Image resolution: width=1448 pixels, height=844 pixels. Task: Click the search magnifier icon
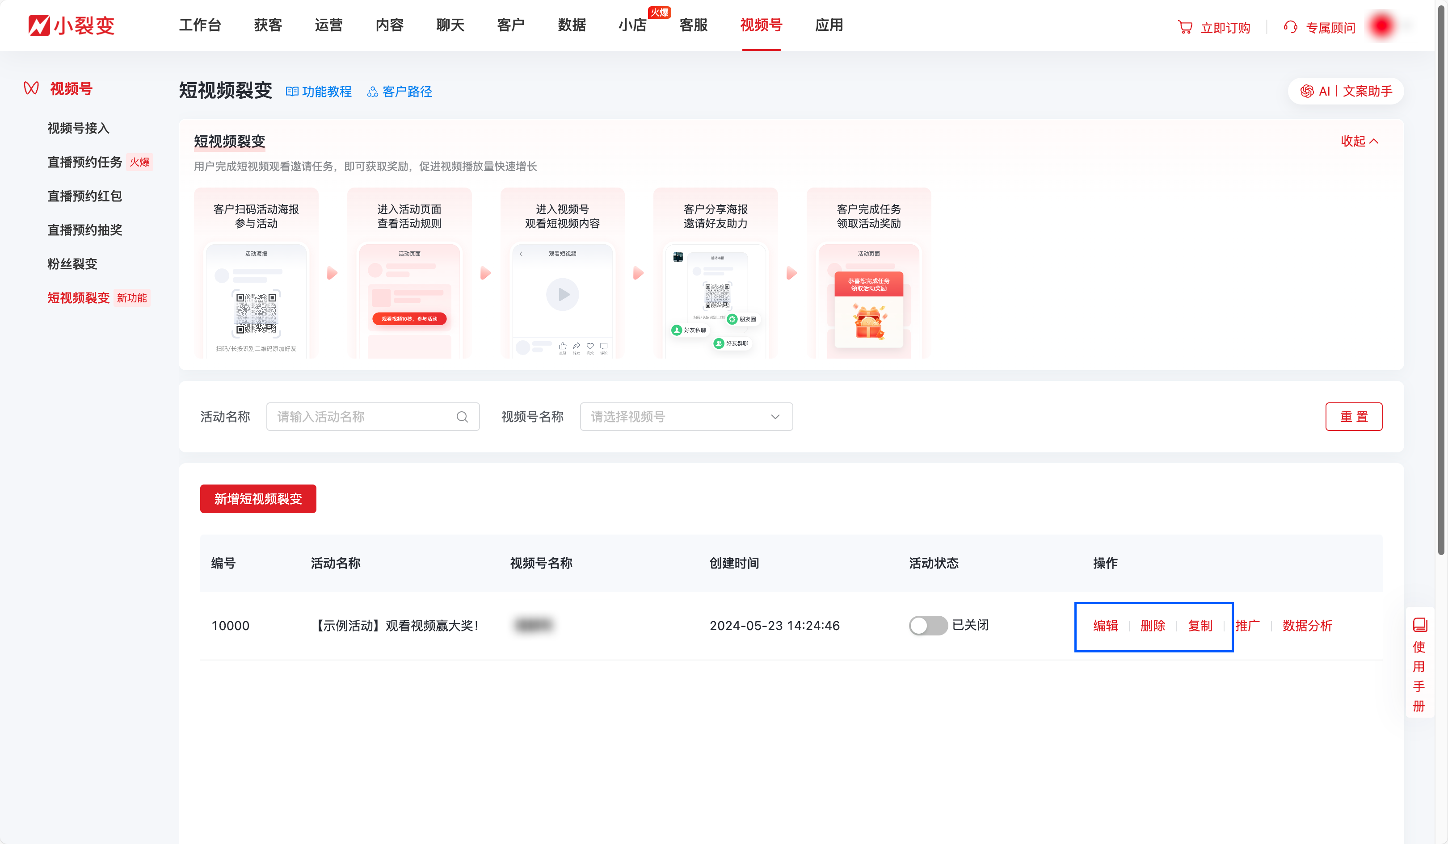pos(462,417)
